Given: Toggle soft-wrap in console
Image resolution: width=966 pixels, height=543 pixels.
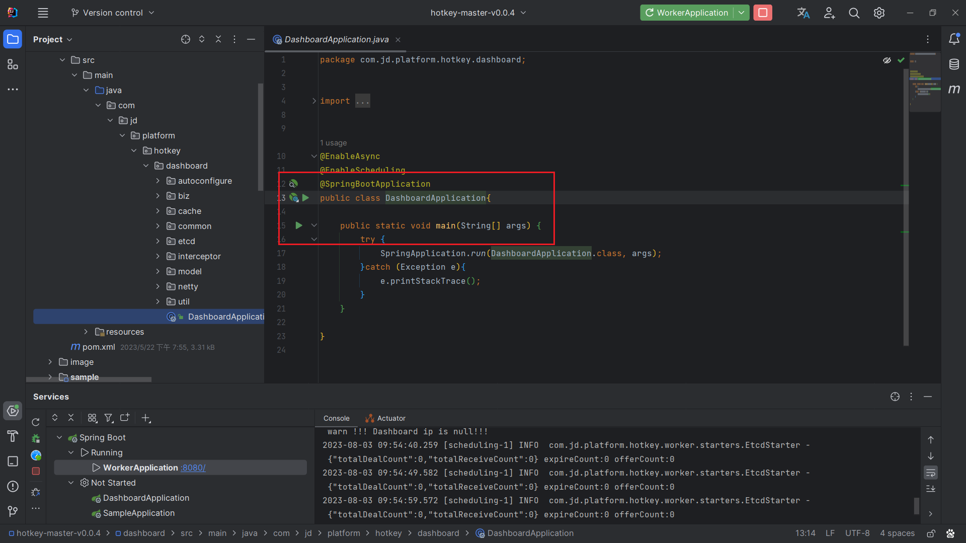Looking at the screenshot, I should coord(931,473).
